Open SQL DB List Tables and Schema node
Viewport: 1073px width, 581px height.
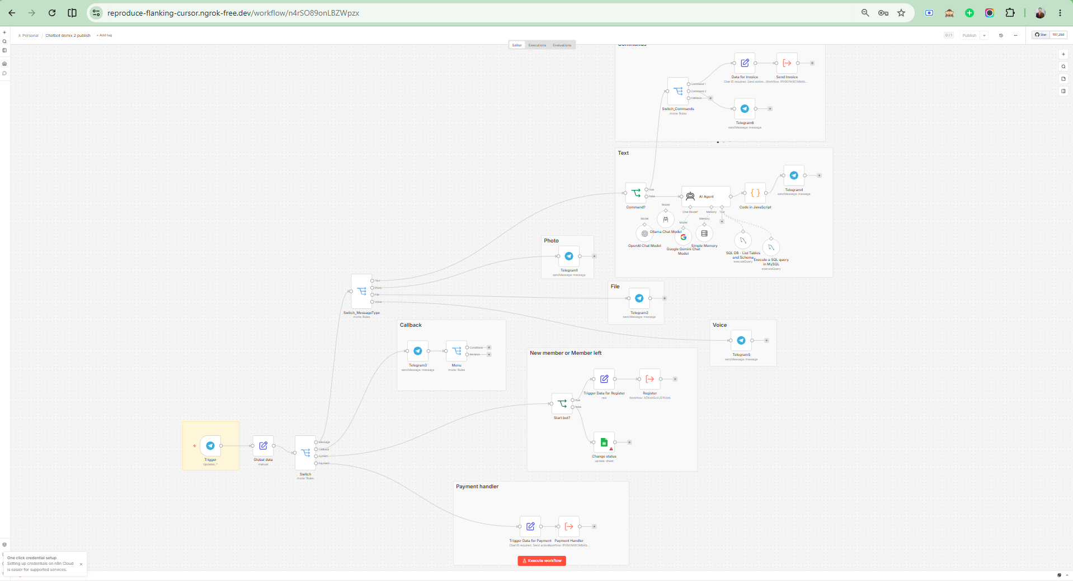pyautogui.click(x=743, y=241)
